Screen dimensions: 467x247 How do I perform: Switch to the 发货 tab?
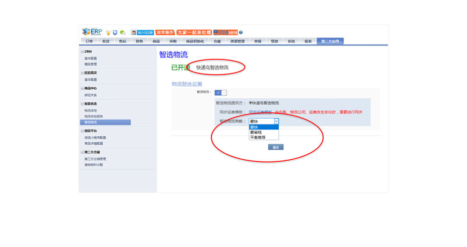(x=106, y=41)
